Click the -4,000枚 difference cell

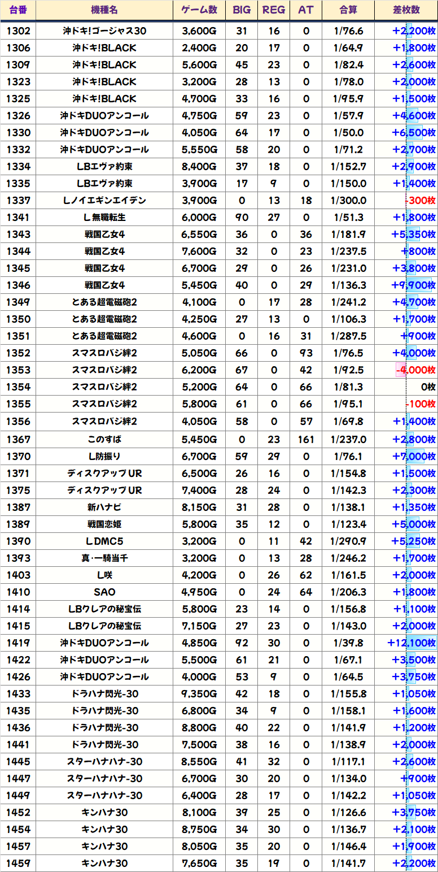coord(415,370)
